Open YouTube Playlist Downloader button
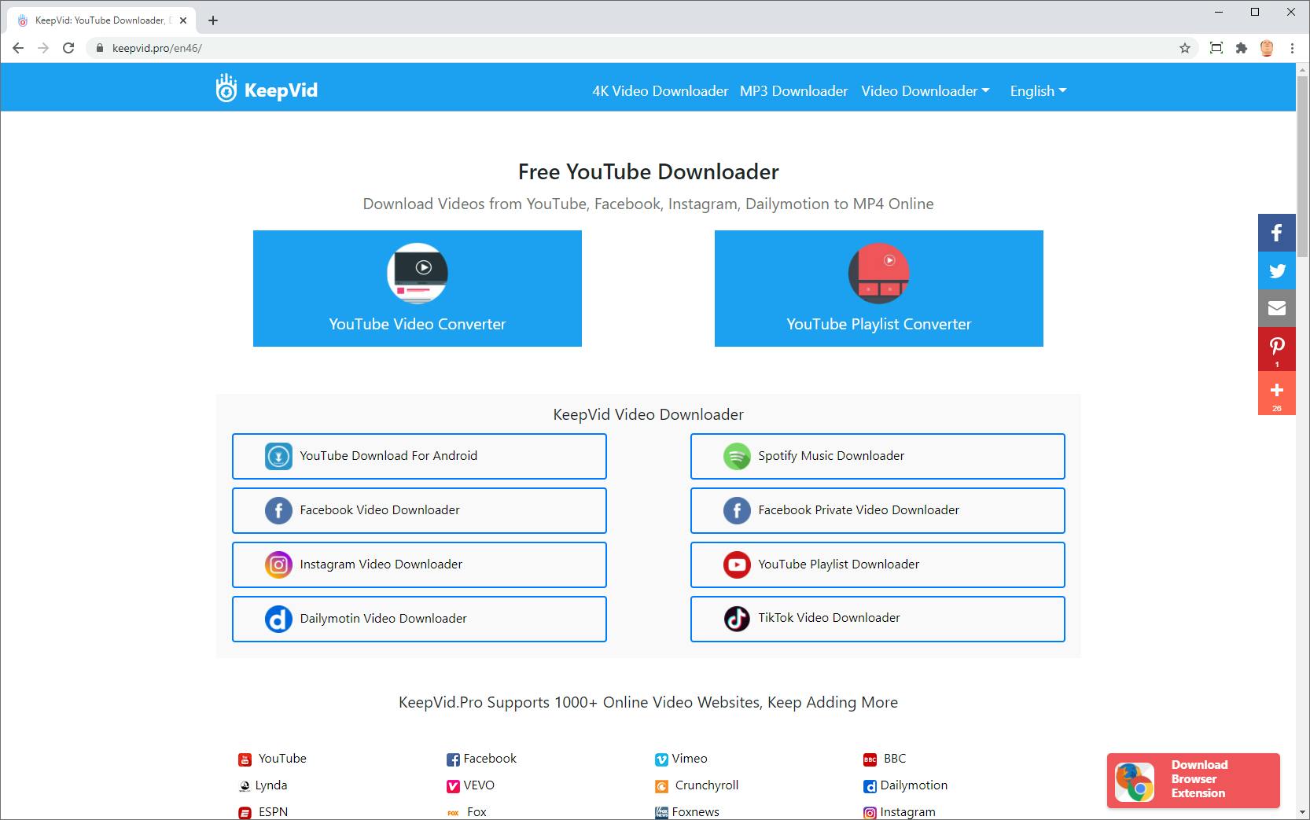 (878, 564)
